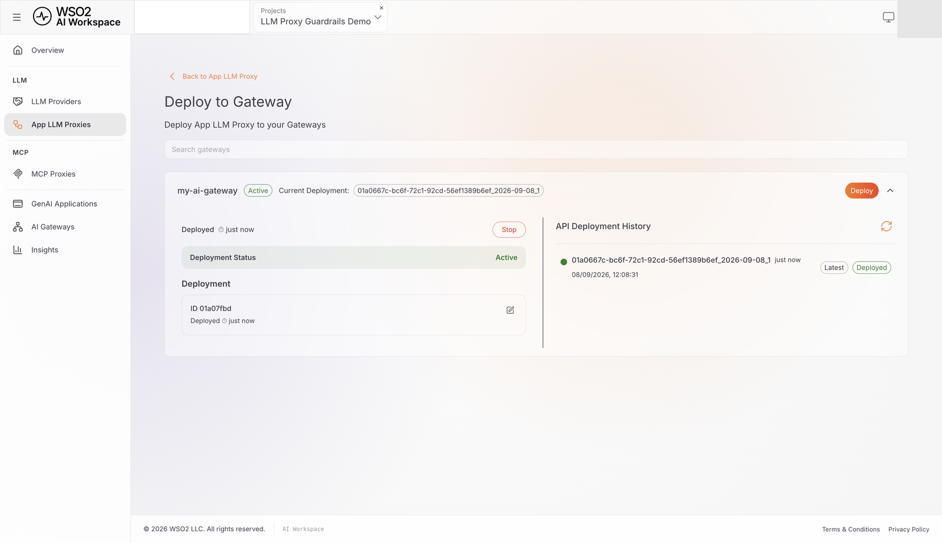Click the MCP Proxies icon
This screenshot has width=942, height=543.
click(18, 174)
